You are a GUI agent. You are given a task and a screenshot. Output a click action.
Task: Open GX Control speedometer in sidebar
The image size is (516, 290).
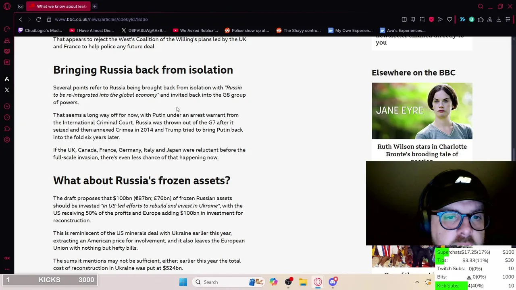[x=7, y=29]
